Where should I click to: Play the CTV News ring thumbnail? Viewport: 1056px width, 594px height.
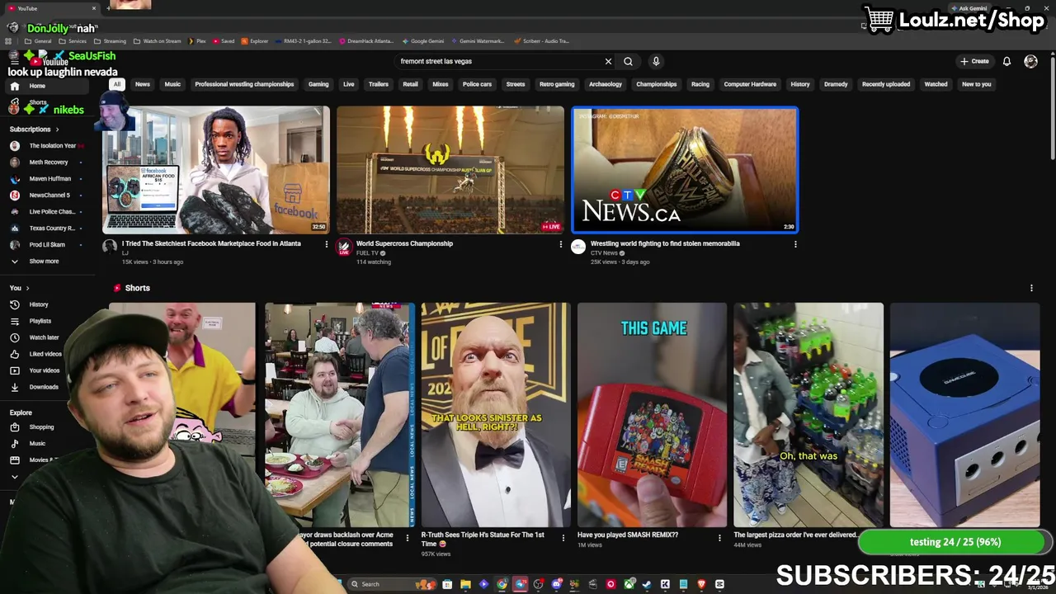coord(685,170)
